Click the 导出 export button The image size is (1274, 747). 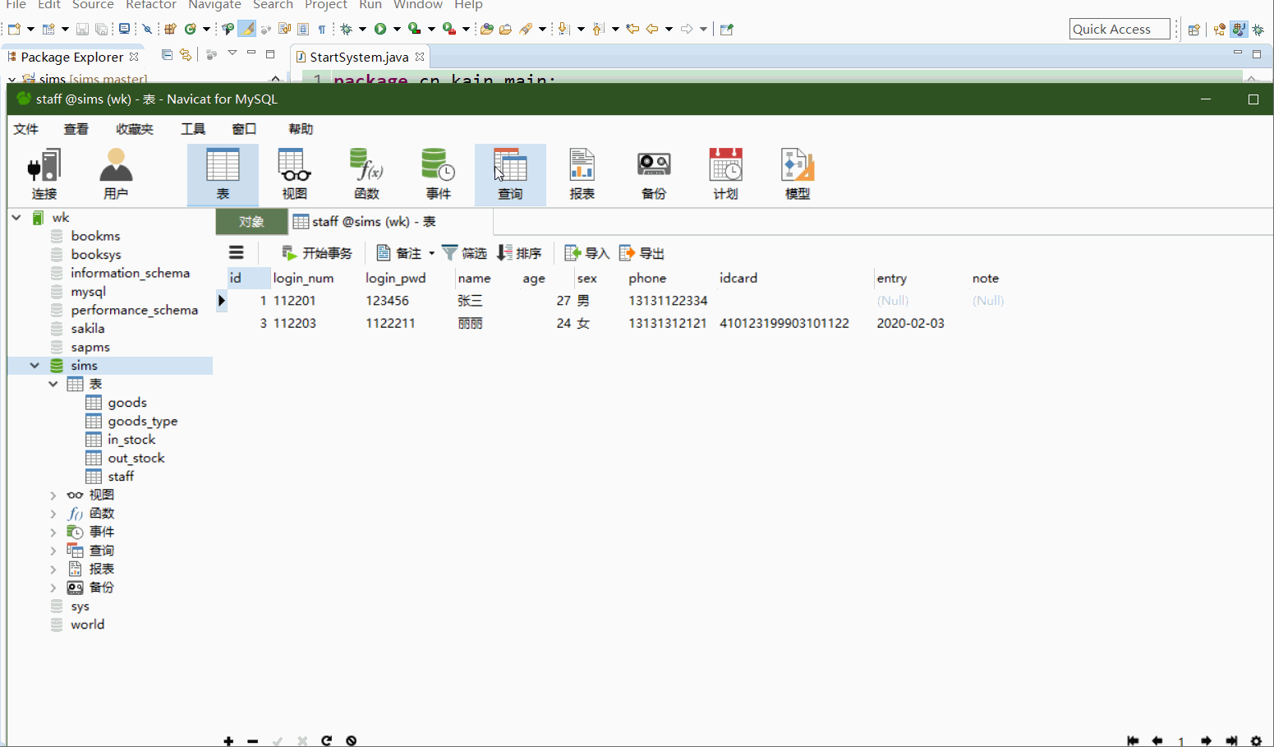pyautogui.click(x=642, y=253)
